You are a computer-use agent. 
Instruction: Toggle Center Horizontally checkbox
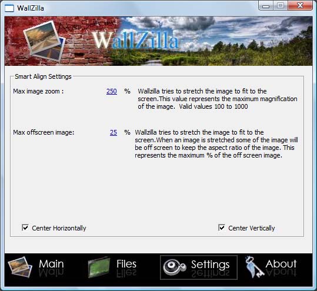[x=25, y=228]
